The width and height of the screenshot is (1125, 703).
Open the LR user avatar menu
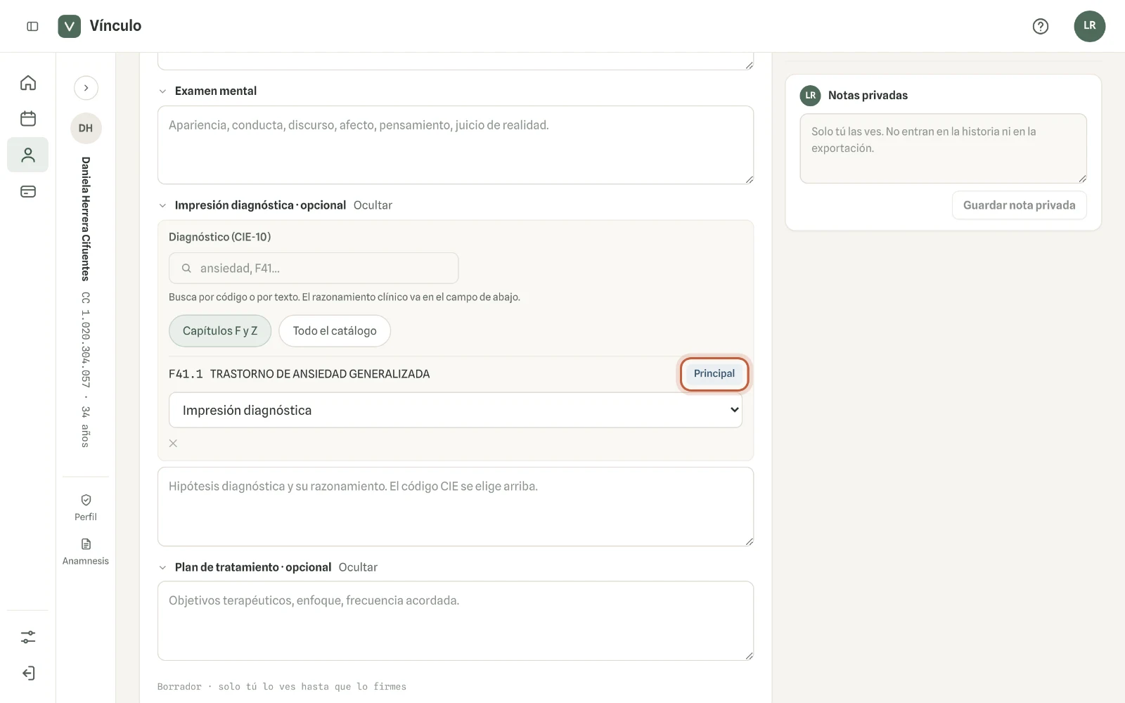[1089, 26]
